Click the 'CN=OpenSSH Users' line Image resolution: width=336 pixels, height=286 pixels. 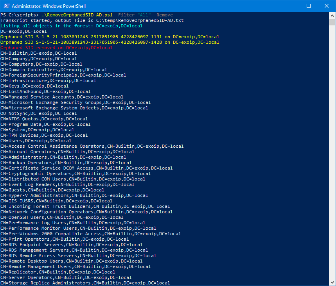pos(62,217)
